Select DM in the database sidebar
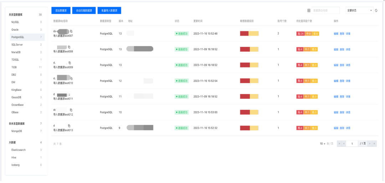385x183 pixels. [x=27, y=82]
